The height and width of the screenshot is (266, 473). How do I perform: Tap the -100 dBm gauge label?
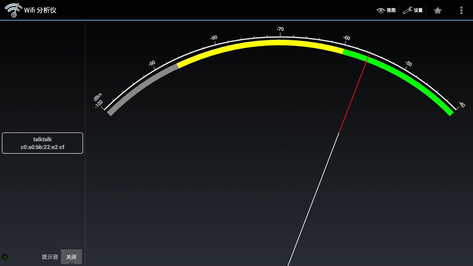(x=99, y=104)
